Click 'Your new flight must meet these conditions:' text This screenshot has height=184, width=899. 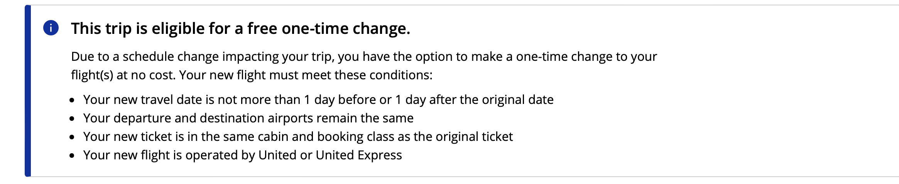[306, 75]
